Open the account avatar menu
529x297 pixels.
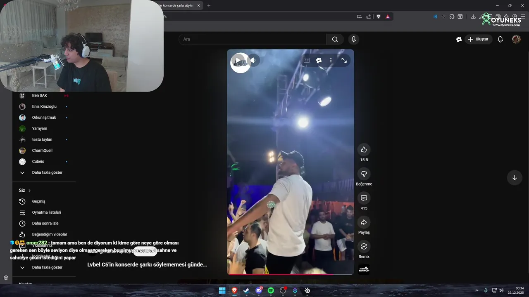pyautogui.click(x=516, y=39)
